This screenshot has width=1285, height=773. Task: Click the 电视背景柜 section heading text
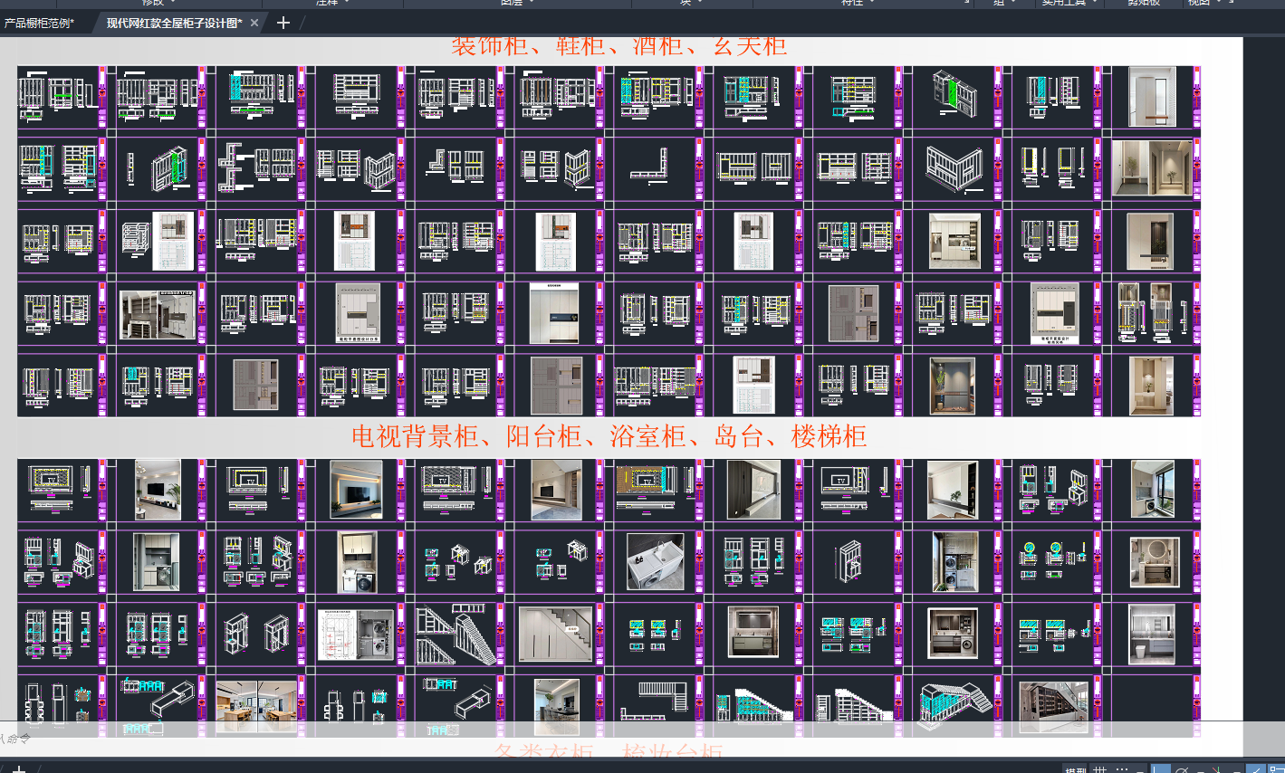pyautogui.click(x=415, y=436)
